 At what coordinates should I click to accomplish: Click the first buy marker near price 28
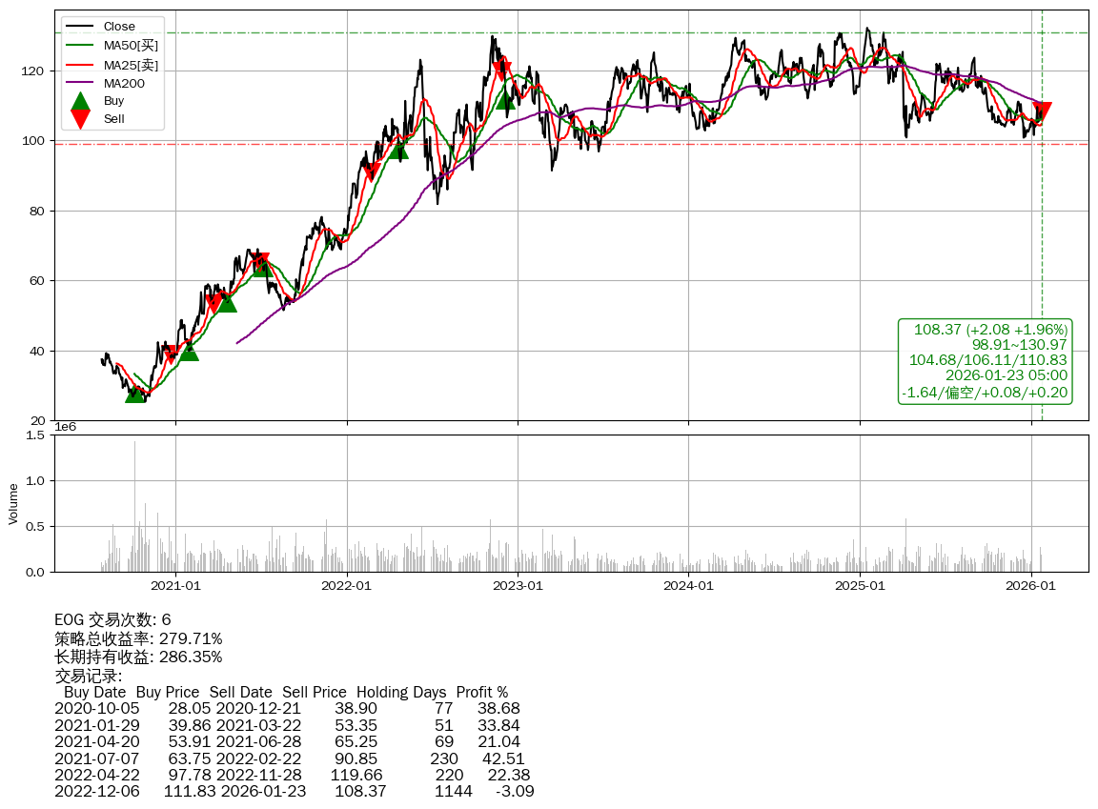136,392
